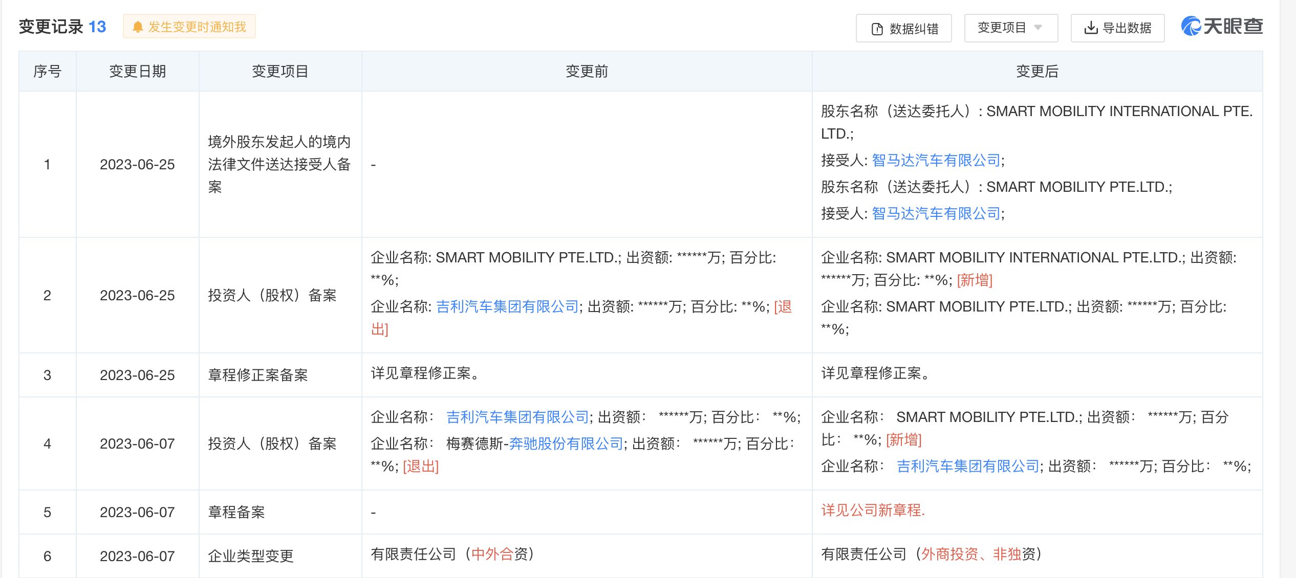
Task: Open 吉利汽车集团有限公司 link in row 2
Action: coord(507,307)
